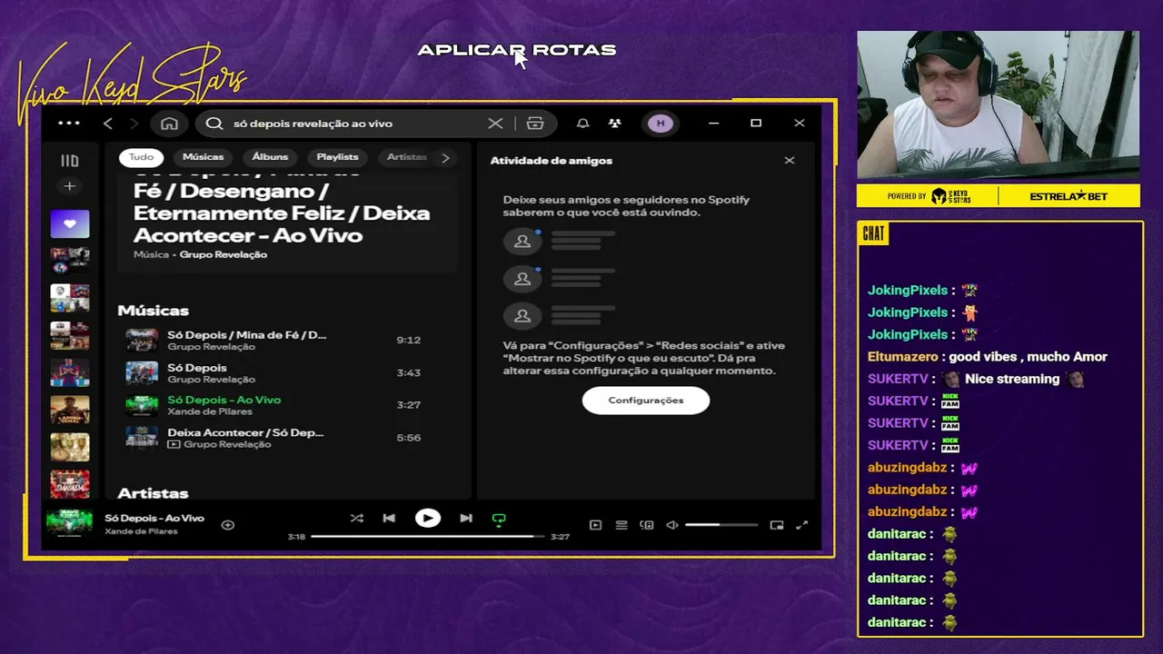Click the first friend placeholder avatar

coord(522,242)
